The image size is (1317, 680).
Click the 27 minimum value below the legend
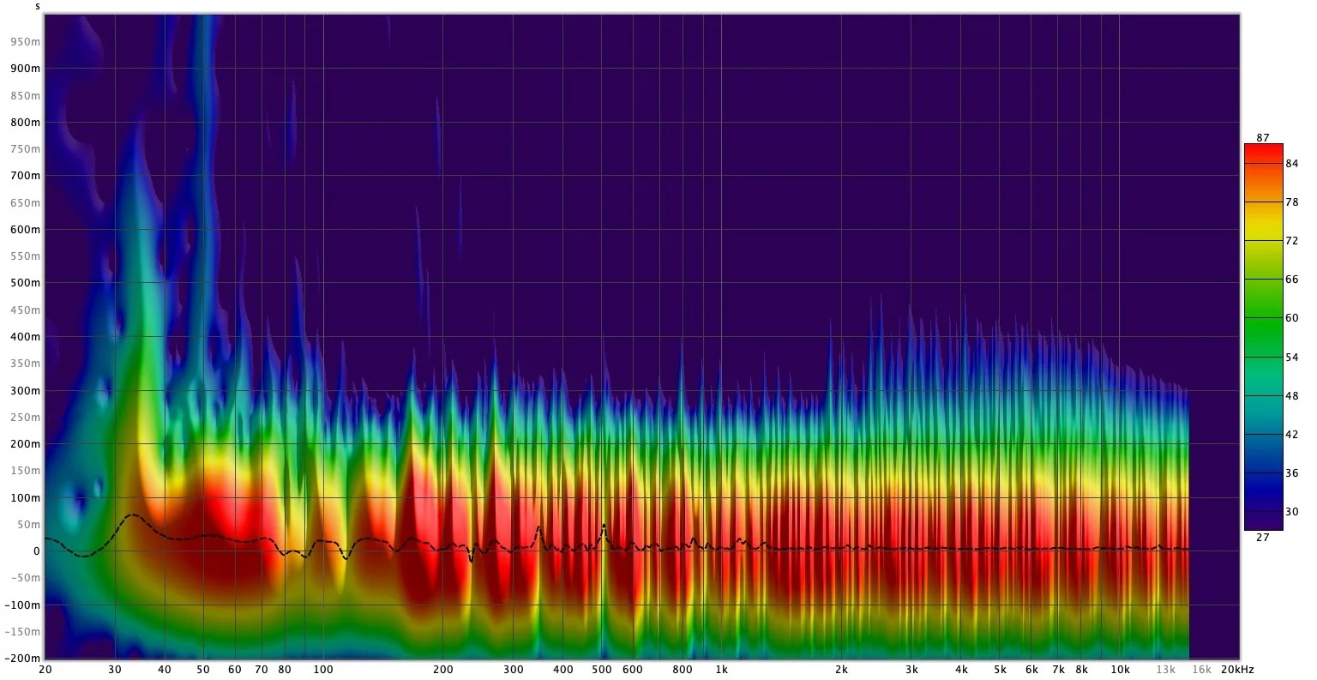click(x=1263, y=538)
